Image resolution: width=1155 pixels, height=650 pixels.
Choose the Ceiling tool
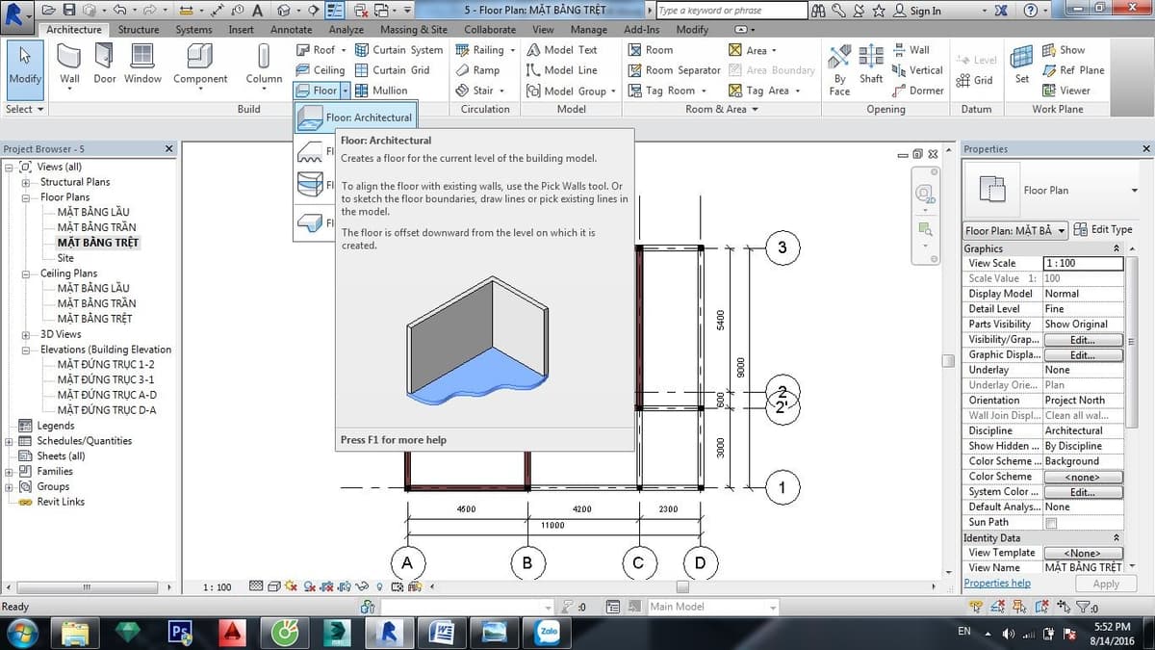coord(320,70)
